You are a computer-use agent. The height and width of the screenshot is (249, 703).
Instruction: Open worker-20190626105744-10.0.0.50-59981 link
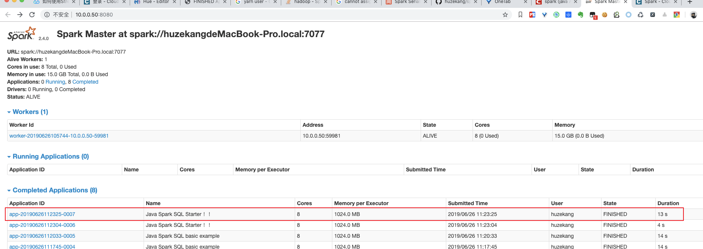coord(59,136)
